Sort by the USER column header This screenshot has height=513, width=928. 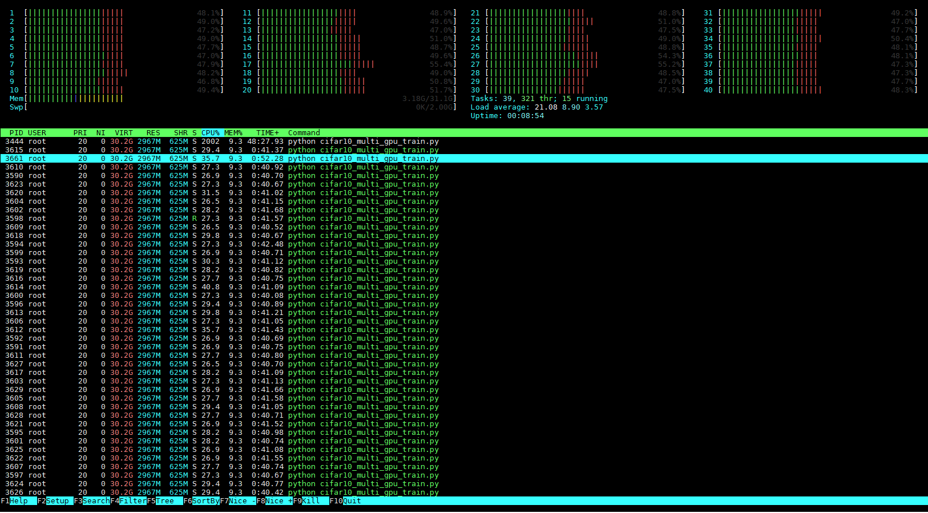pyautogui.click(x=37, y=133)
